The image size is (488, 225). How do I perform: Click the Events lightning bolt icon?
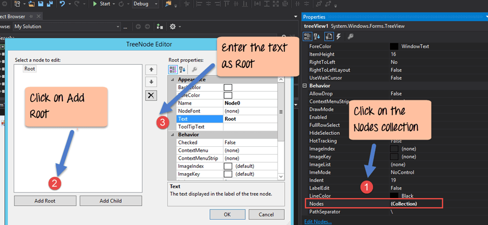(x=339, y=36)
